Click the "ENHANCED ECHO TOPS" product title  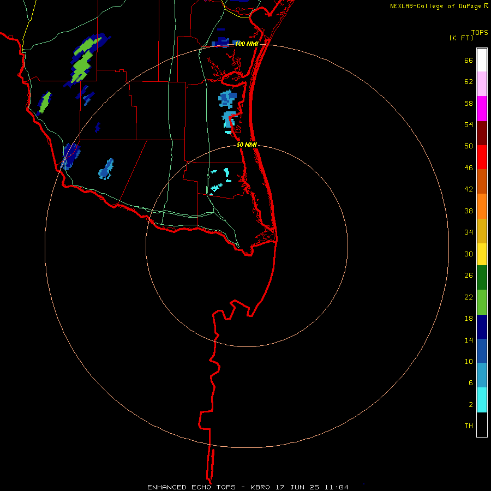point(191,487)
